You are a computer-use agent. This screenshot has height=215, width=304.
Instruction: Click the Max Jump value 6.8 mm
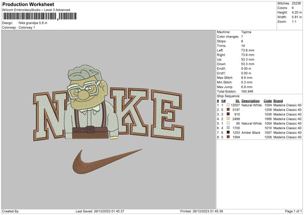coord(247,87)
